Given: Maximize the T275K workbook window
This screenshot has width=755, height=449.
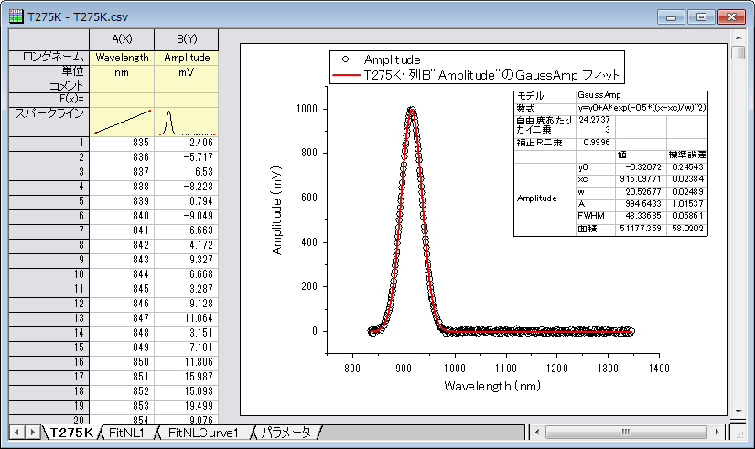Looking at the screenshot, I should pyautogui.click(x=701, y=17).
